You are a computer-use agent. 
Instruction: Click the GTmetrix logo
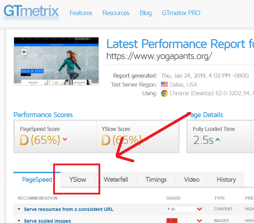[x=31, y=12]
